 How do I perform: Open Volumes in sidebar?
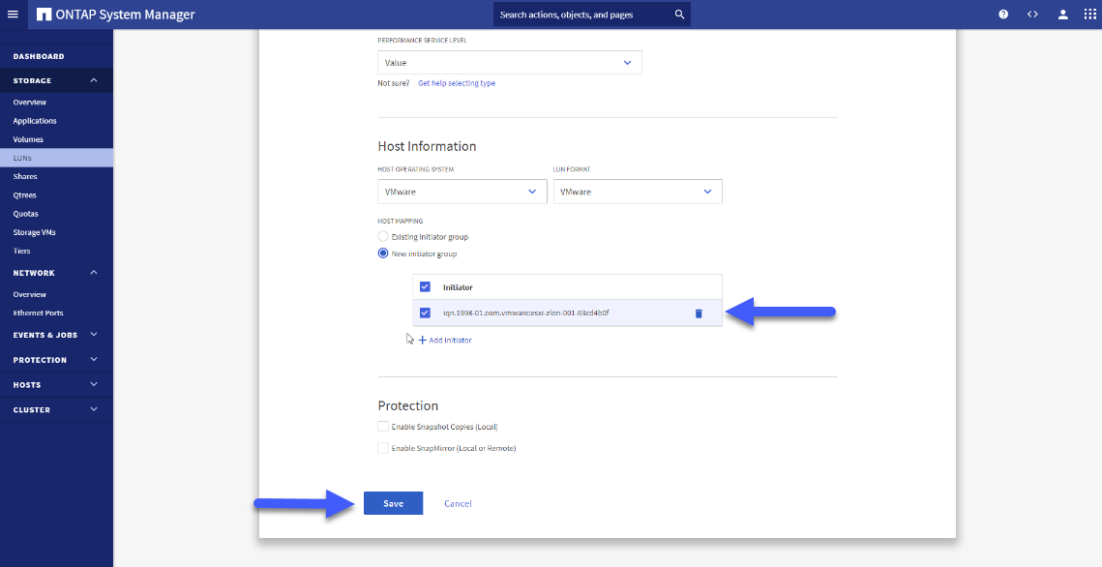(x=28, y=139)
